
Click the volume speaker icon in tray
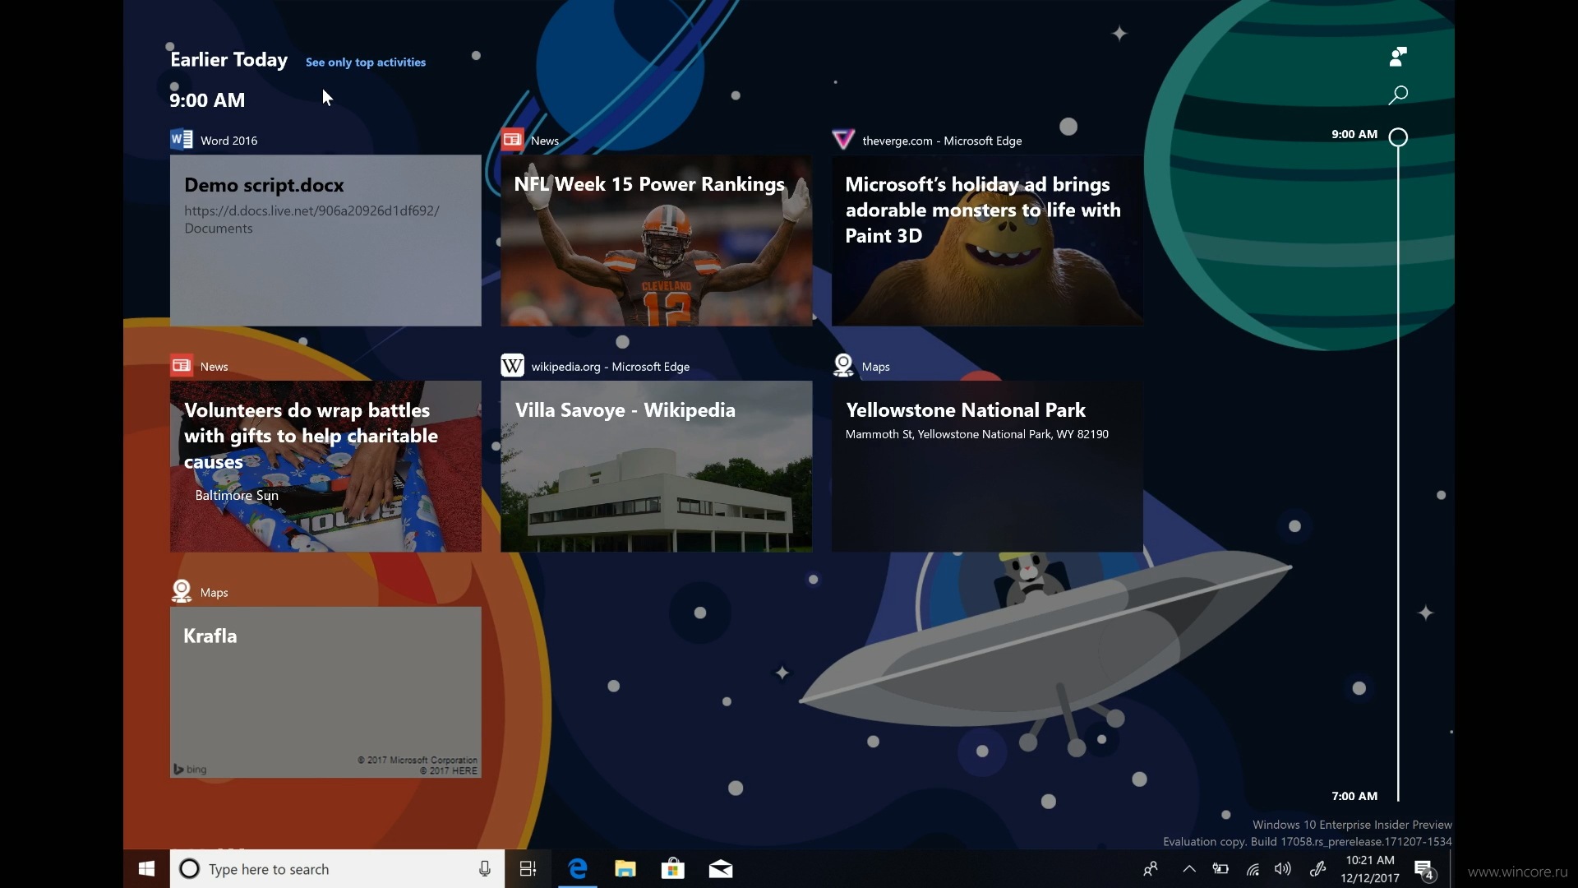pyautogui.click(x=1283, y=869)
